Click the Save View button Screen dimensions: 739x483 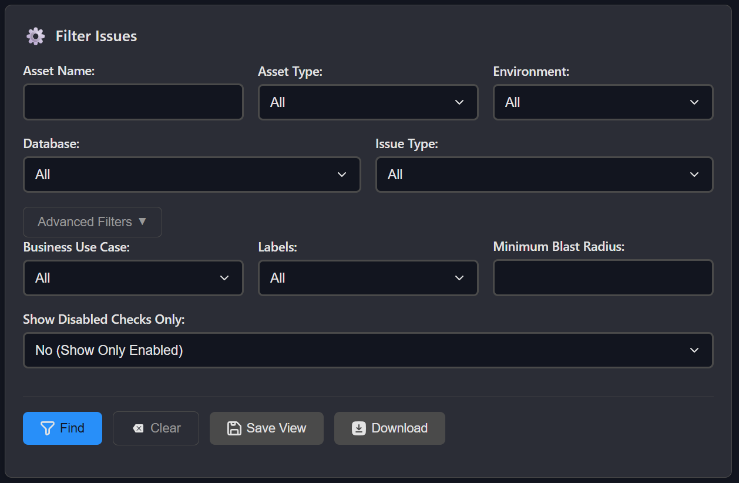[266, 428]
